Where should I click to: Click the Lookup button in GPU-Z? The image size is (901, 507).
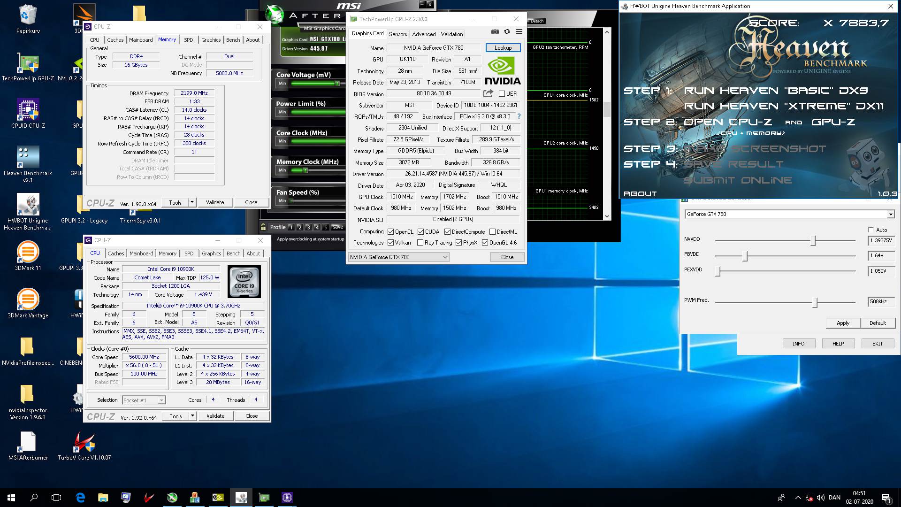tap(503, 48)
